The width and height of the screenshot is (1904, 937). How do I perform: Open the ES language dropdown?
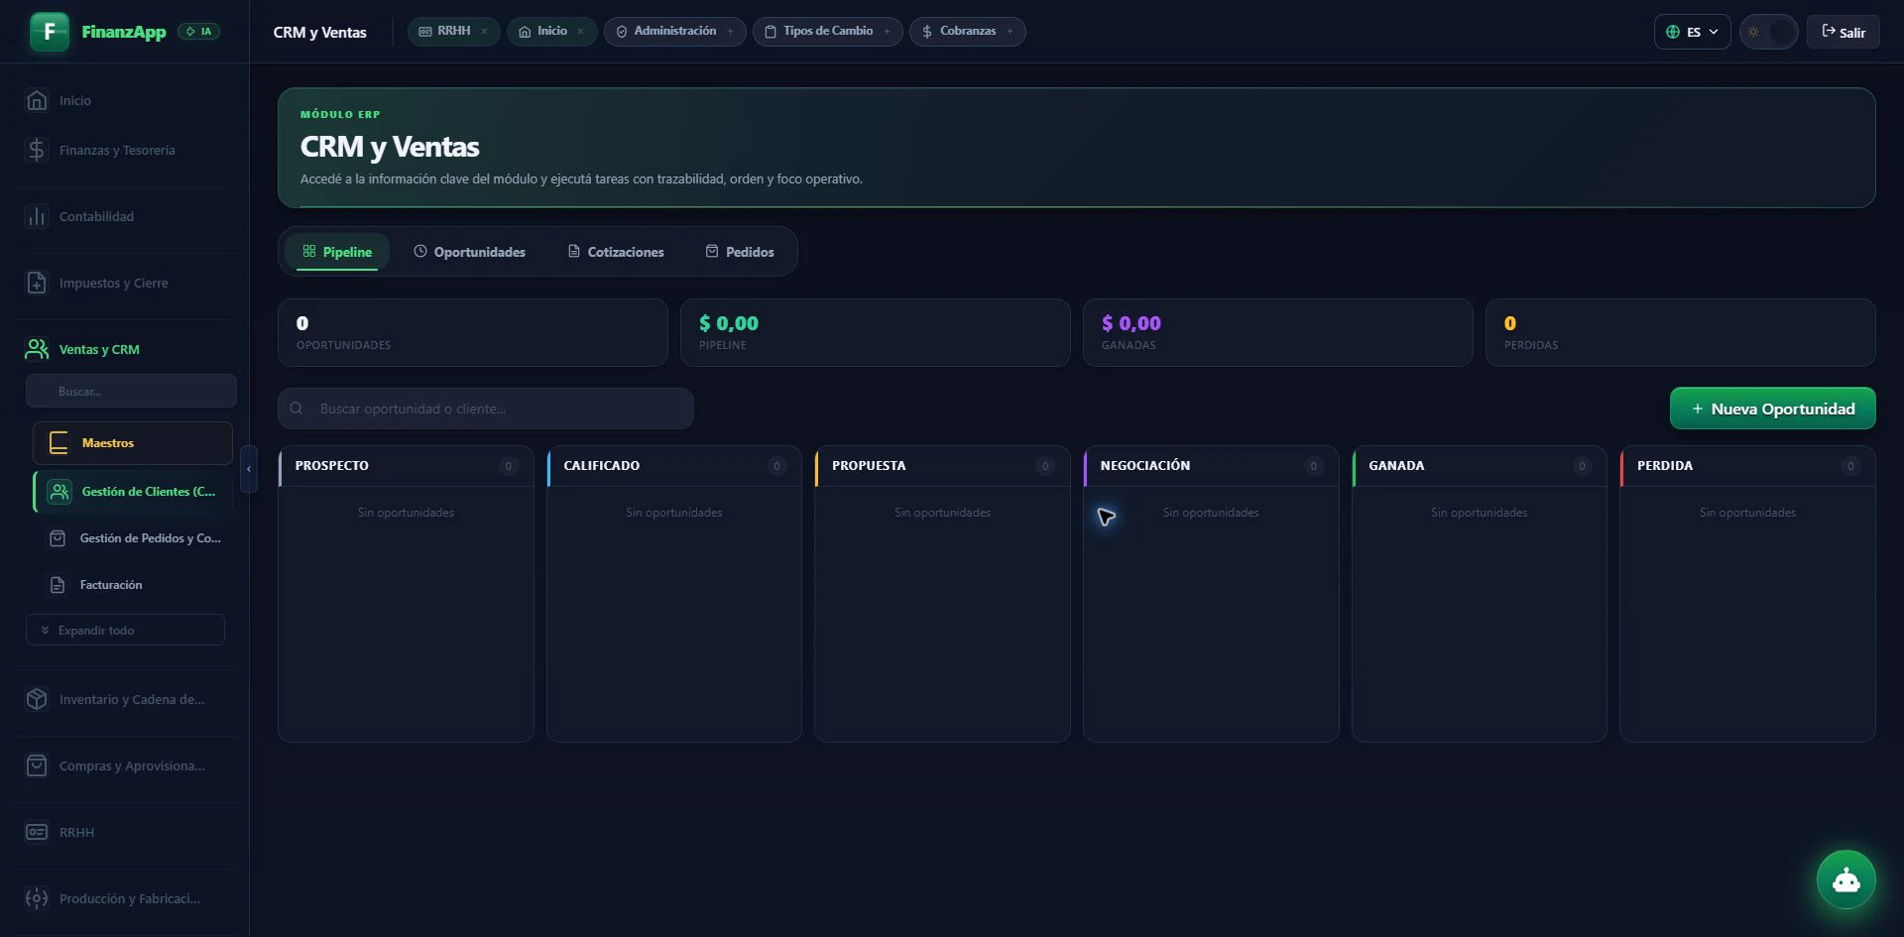[1692, 32]
